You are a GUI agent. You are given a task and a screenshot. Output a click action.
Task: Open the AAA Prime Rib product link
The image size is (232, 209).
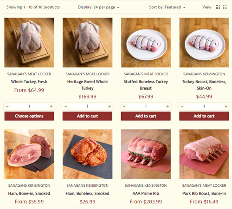pyautogui.click(x=146, y=193)
